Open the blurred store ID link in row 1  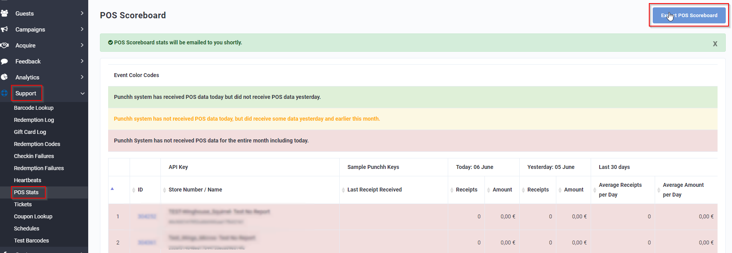click(x=147, y=216)
